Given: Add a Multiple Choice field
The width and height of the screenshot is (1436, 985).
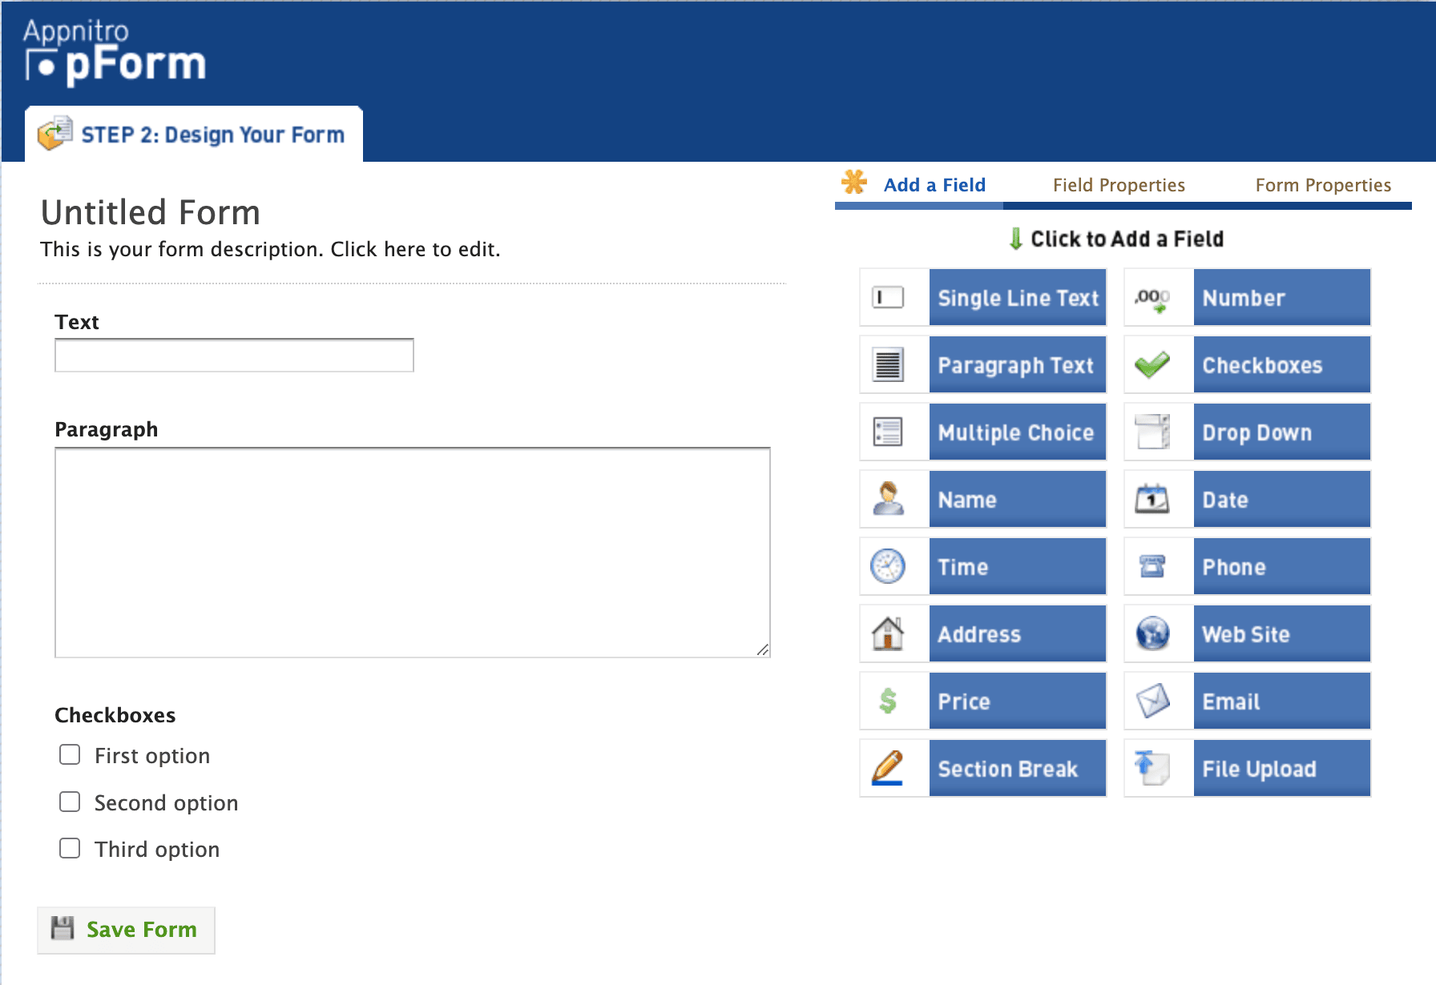Looking at the screenshot, I should [1017, 432].
